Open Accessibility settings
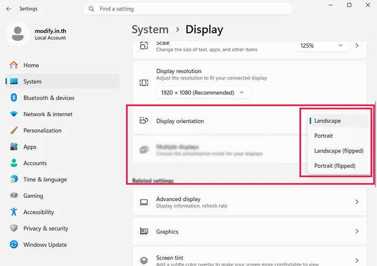The height and width of the screenshot is (266, 377). (x=62, y=212)
